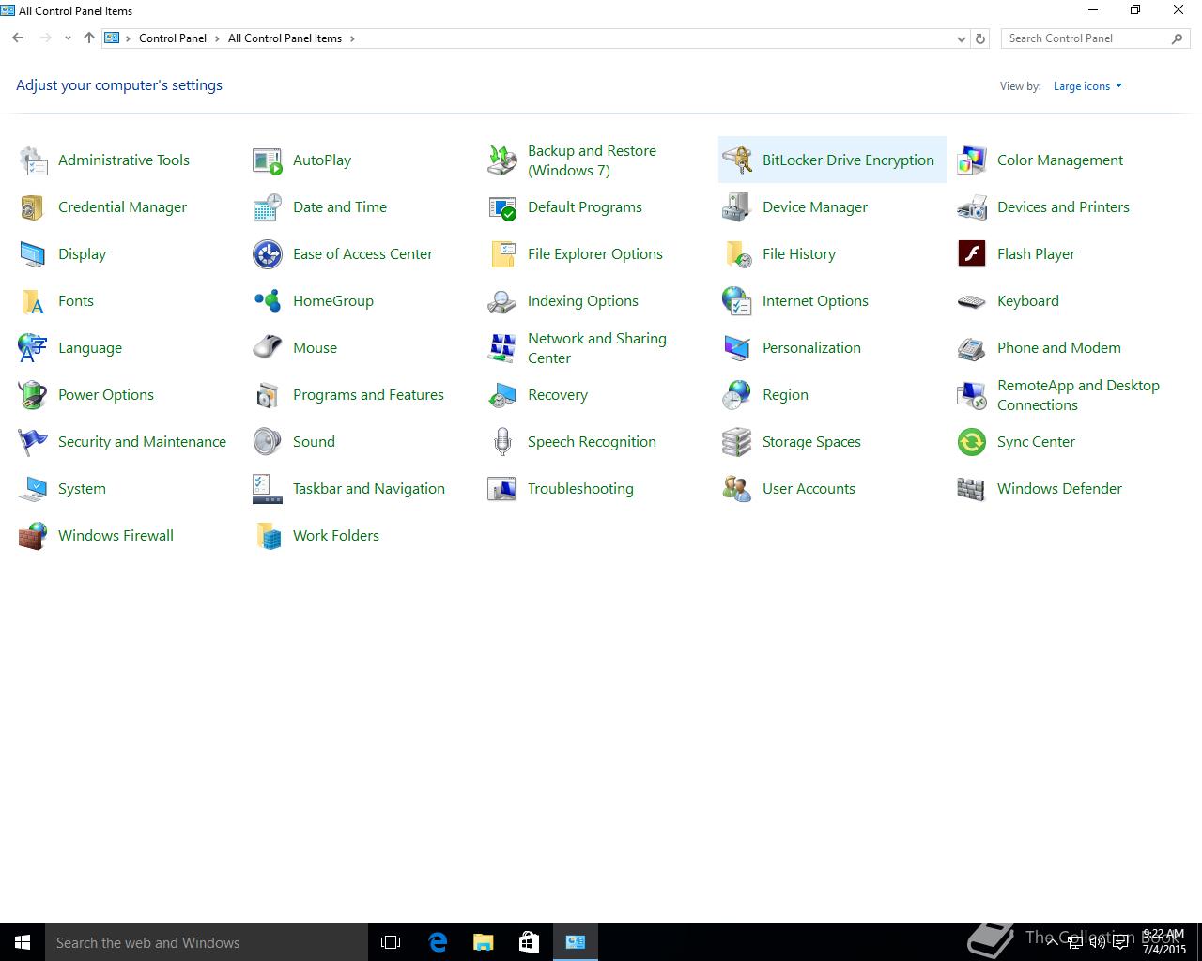Screen dimensions: 1202x961
Task: Click the Recovery link
Action: pos(558,395)
